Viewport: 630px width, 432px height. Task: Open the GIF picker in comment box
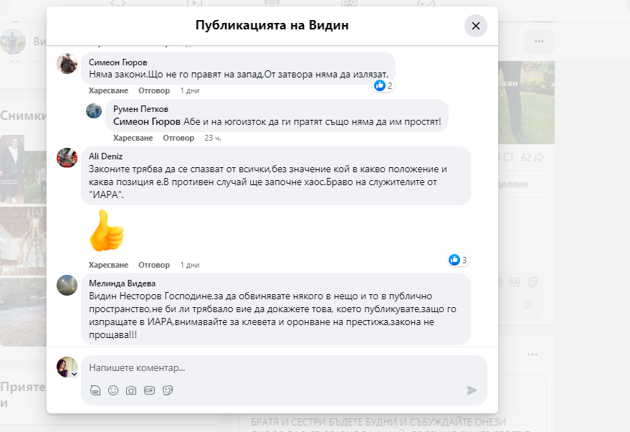[149, 390]
